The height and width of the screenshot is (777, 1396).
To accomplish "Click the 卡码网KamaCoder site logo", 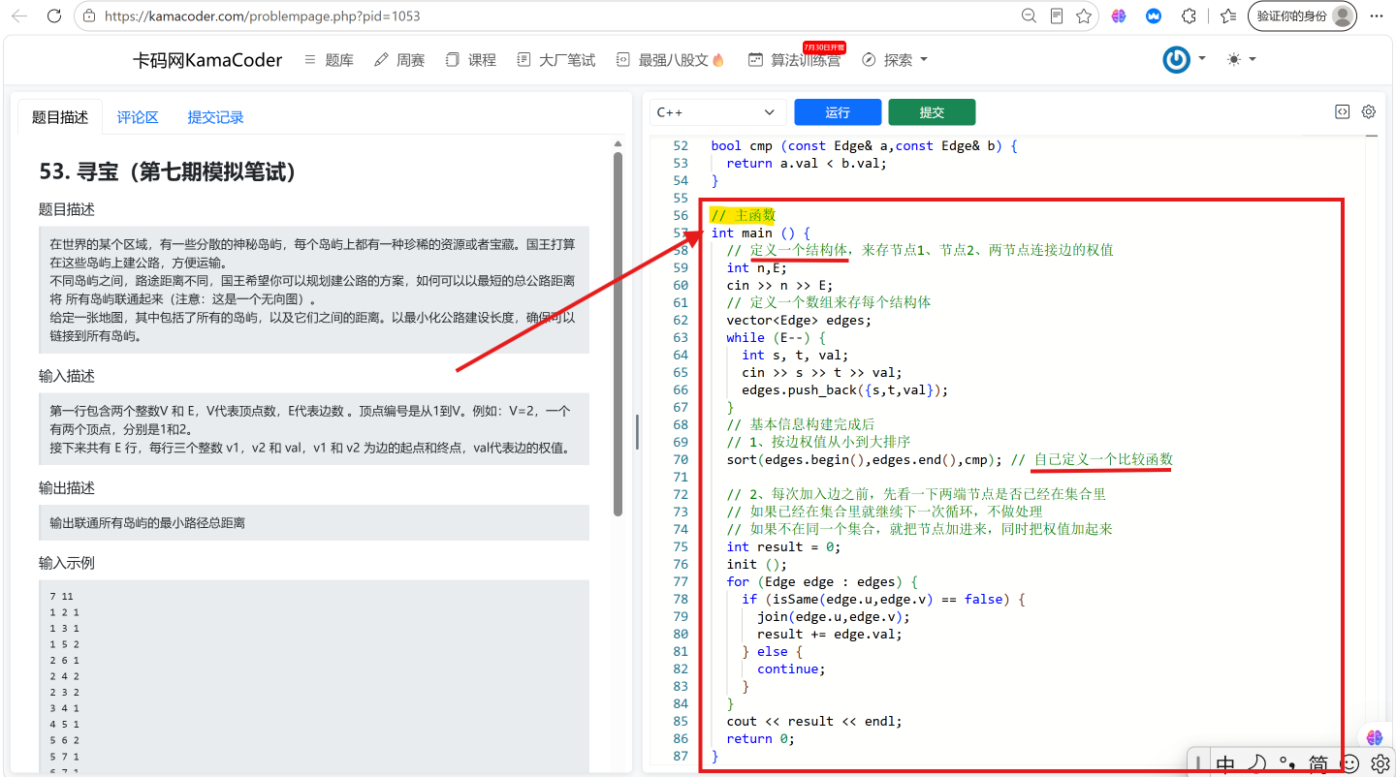I will click(x=207, y=60).
